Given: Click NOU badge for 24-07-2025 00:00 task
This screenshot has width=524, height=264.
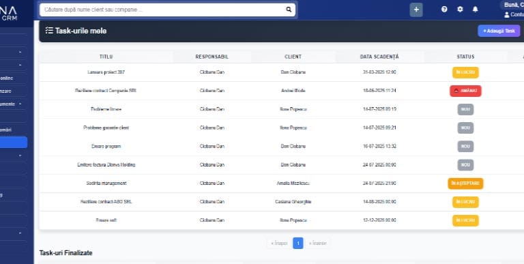Looking at the screenshot, I should click(465, 165).
